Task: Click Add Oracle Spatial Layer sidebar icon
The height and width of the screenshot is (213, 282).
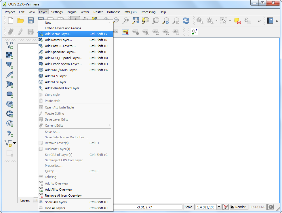Action: (x=10, y=94)
